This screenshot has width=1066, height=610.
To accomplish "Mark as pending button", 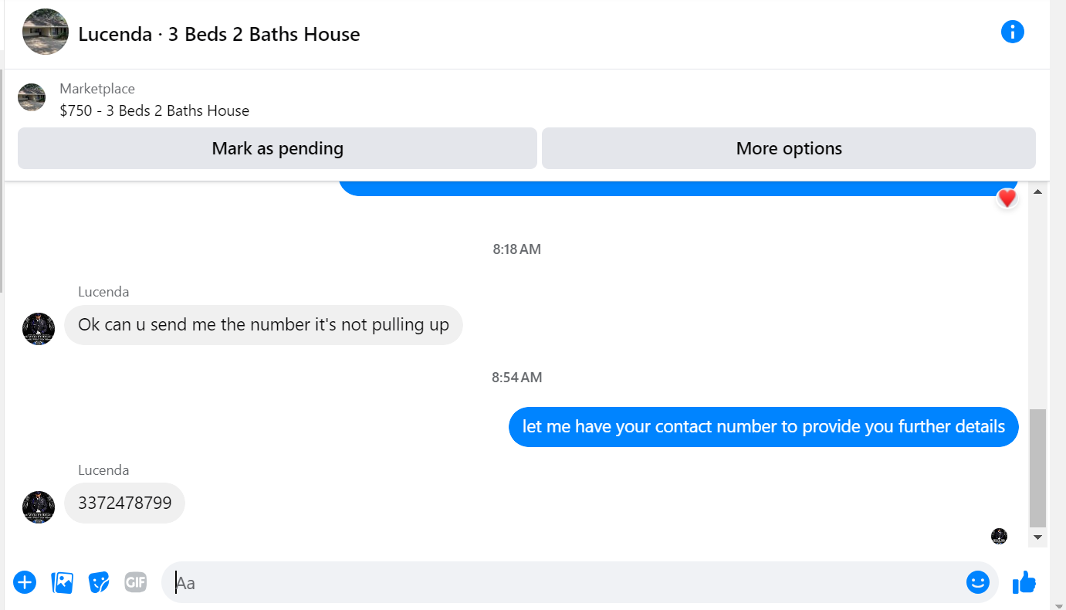I will pyautogui.click(x=277, y=148).
